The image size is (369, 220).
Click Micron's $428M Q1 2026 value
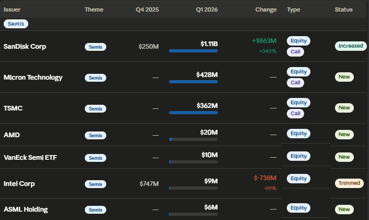tap(207, 75)
